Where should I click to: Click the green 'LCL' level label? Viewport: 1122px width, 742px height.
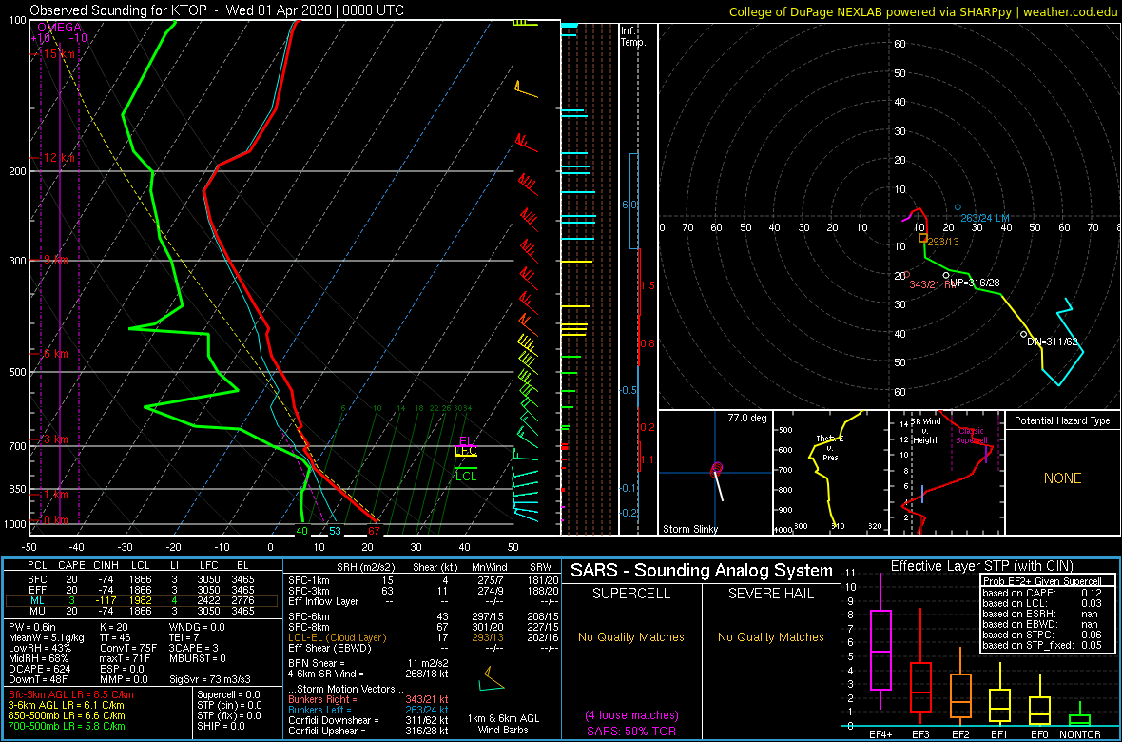[466, 476]
